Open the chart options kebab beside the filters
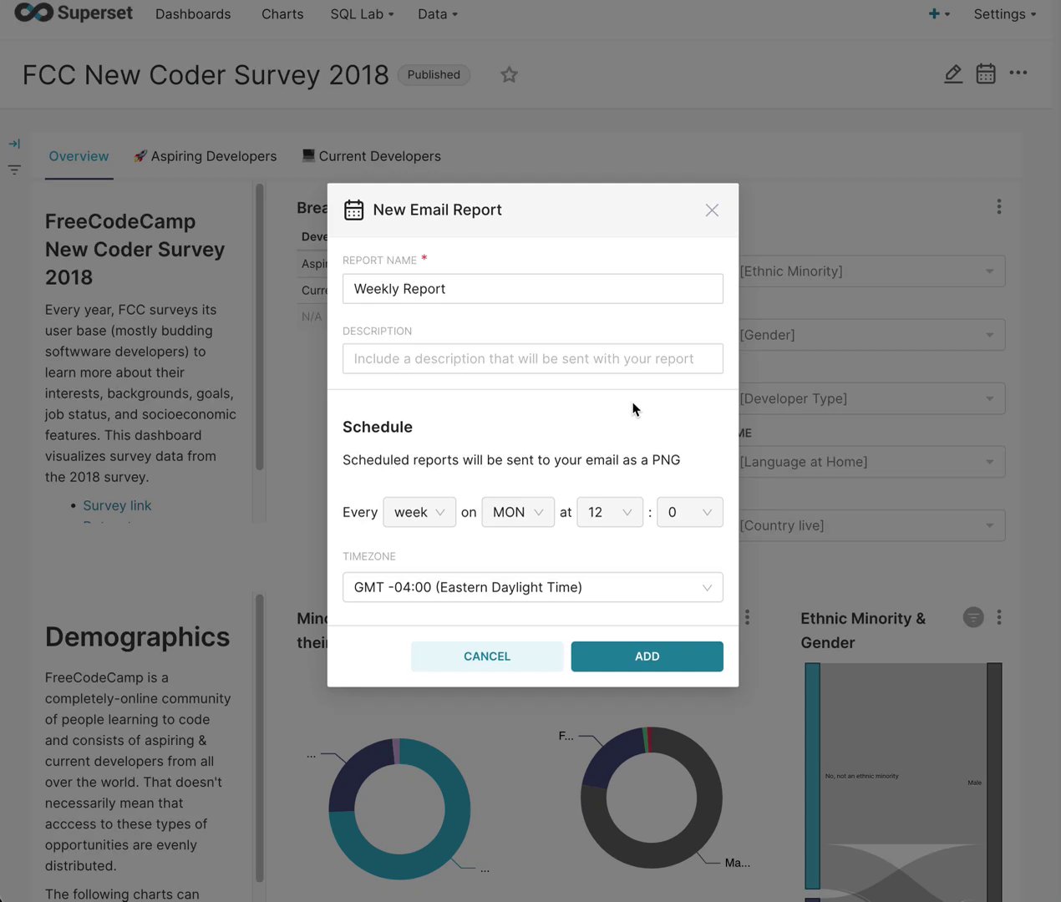The image size is (1061, 902). (x=998, y=206)
